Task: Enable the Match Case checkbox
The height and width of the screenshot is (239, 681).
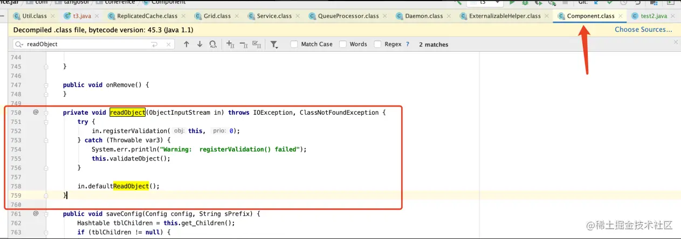Action: pyautogui.click(x=294, y=44)
